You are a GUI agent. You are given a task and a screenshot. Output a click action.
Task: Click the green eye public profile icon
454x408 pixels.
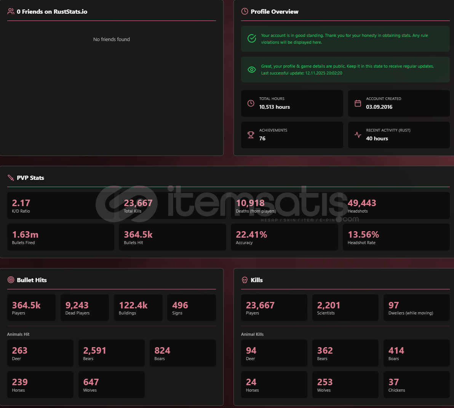252,70
